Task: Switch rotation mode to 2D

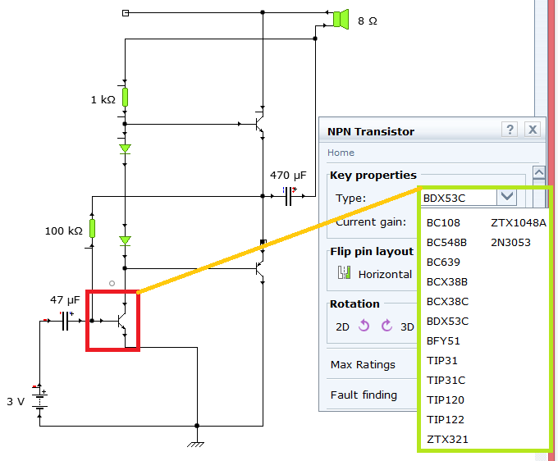Action: [x=342, y=327]
